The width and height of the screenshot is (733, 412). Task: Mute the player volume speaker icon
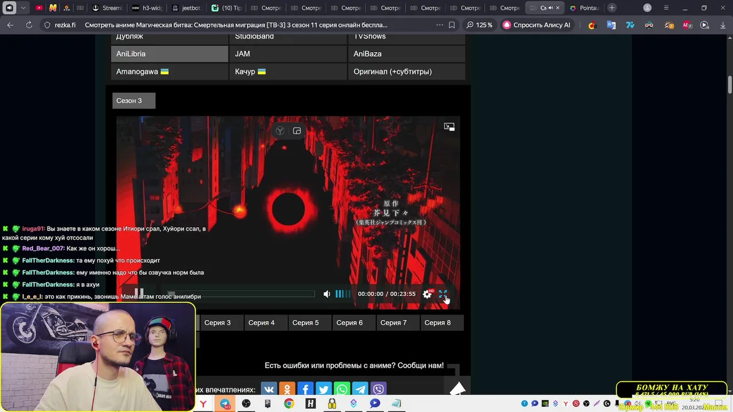point(326,294)
